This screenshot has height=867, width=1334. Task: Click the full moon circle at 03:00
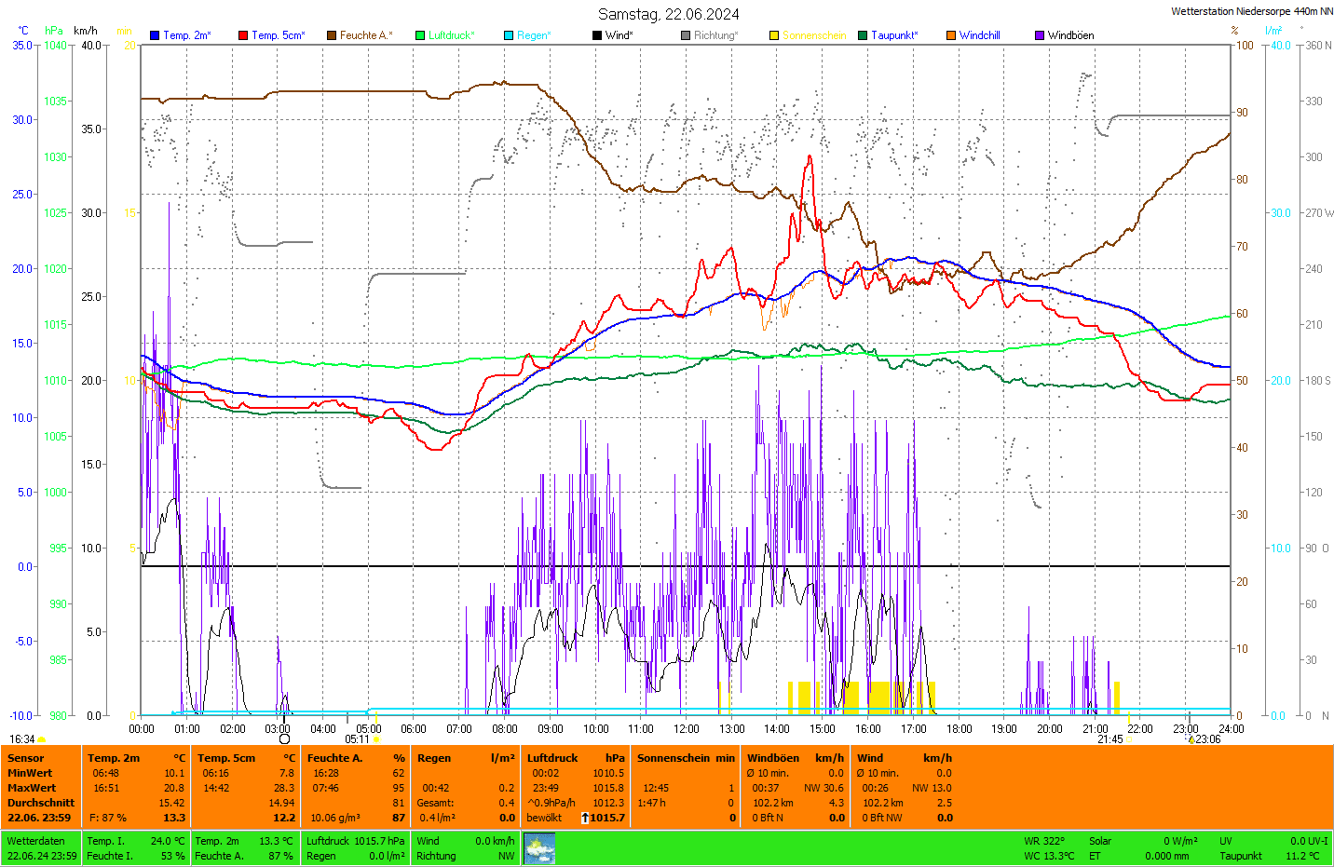[x=284, y=739]
